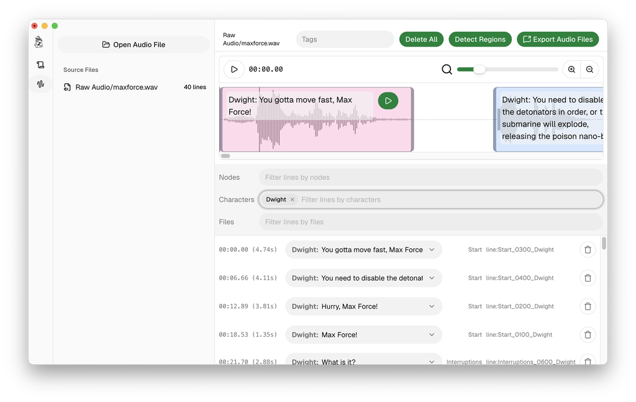
Task: Select the pink 'You gotta move fast' region
Action: click(x=316, y=120)
